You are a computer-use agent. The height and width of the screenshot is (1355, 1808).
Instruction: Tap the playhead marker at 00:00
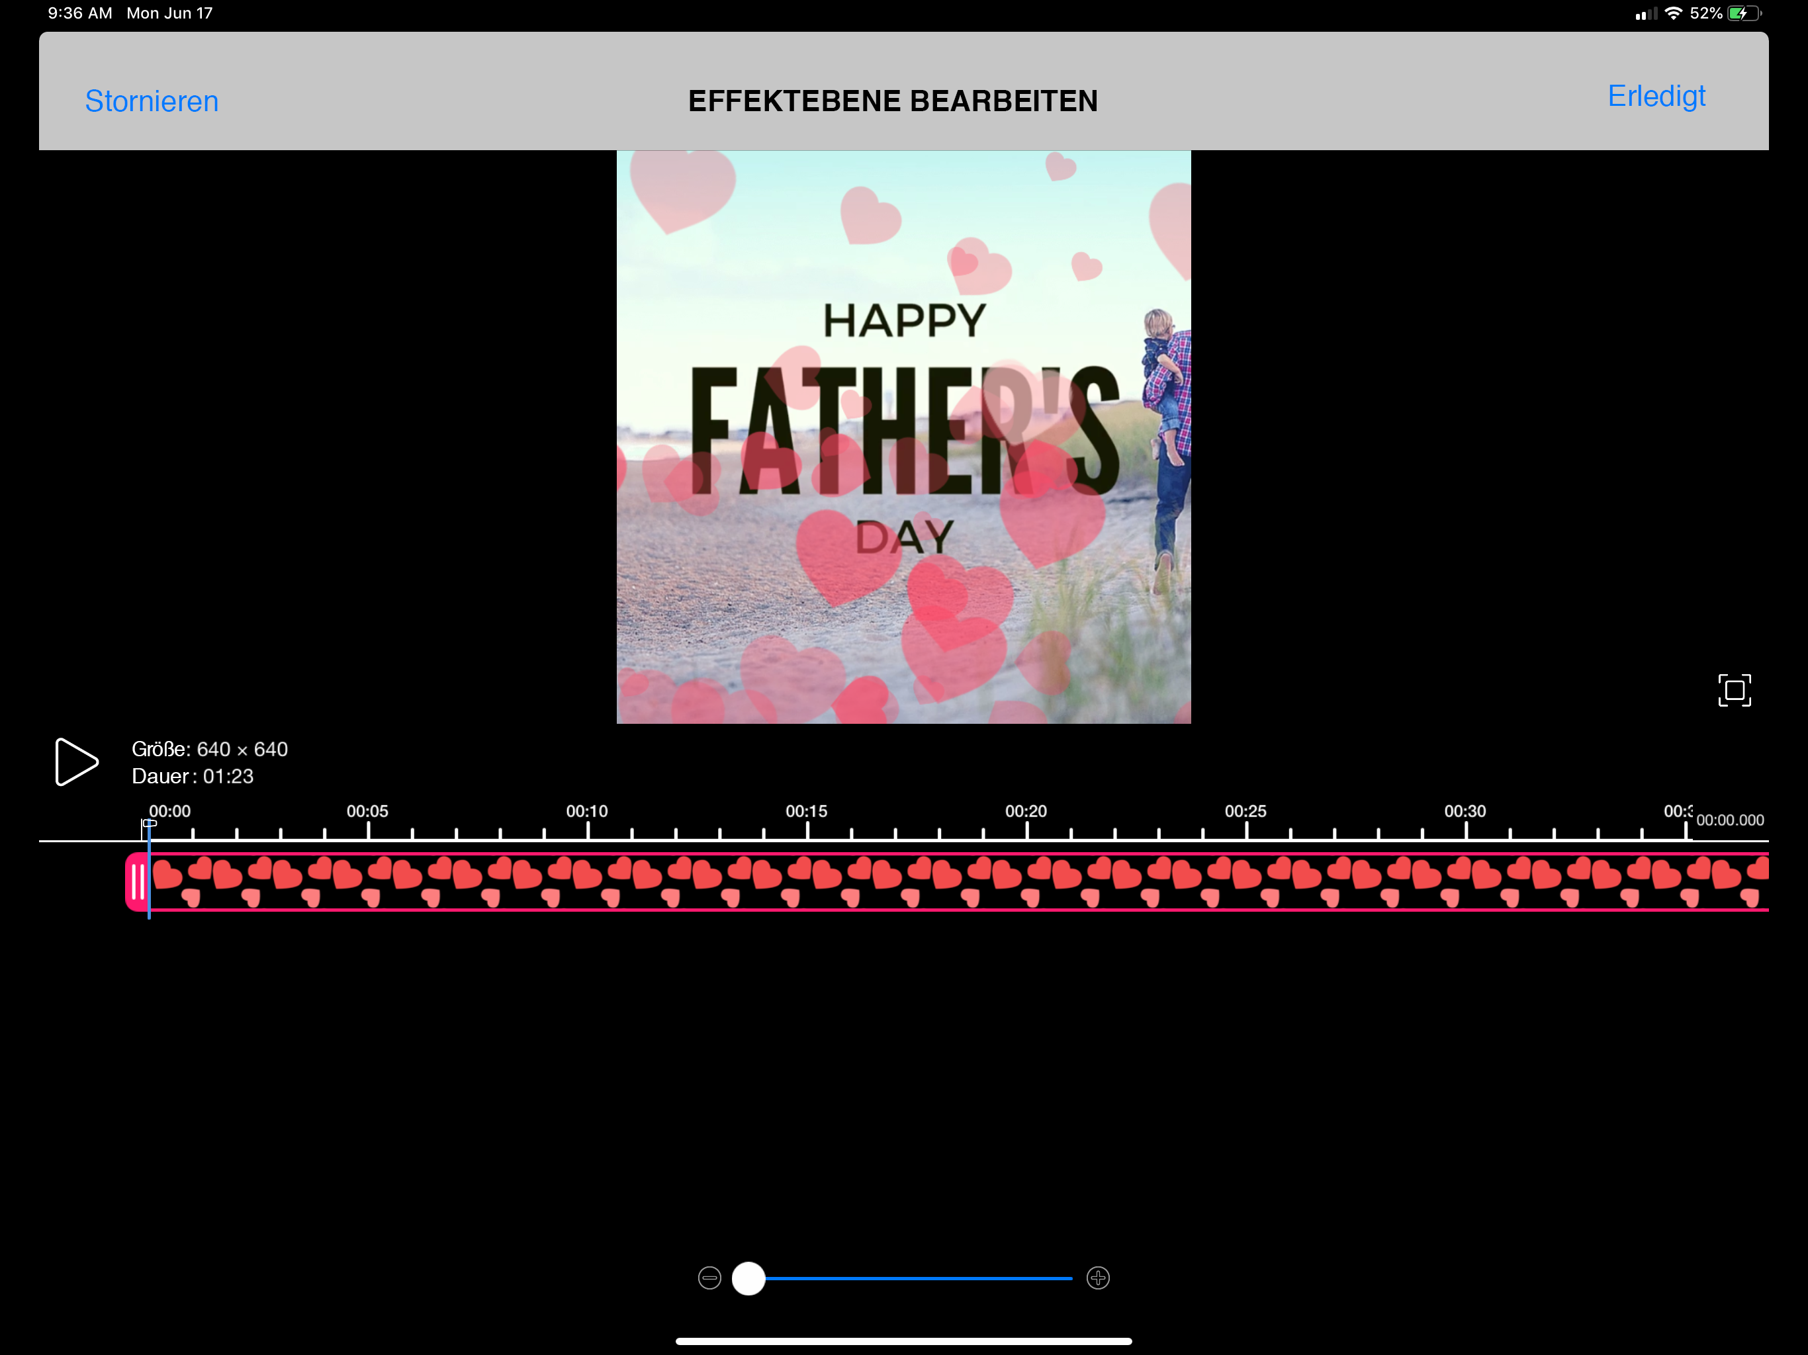(x=149, y=824)
